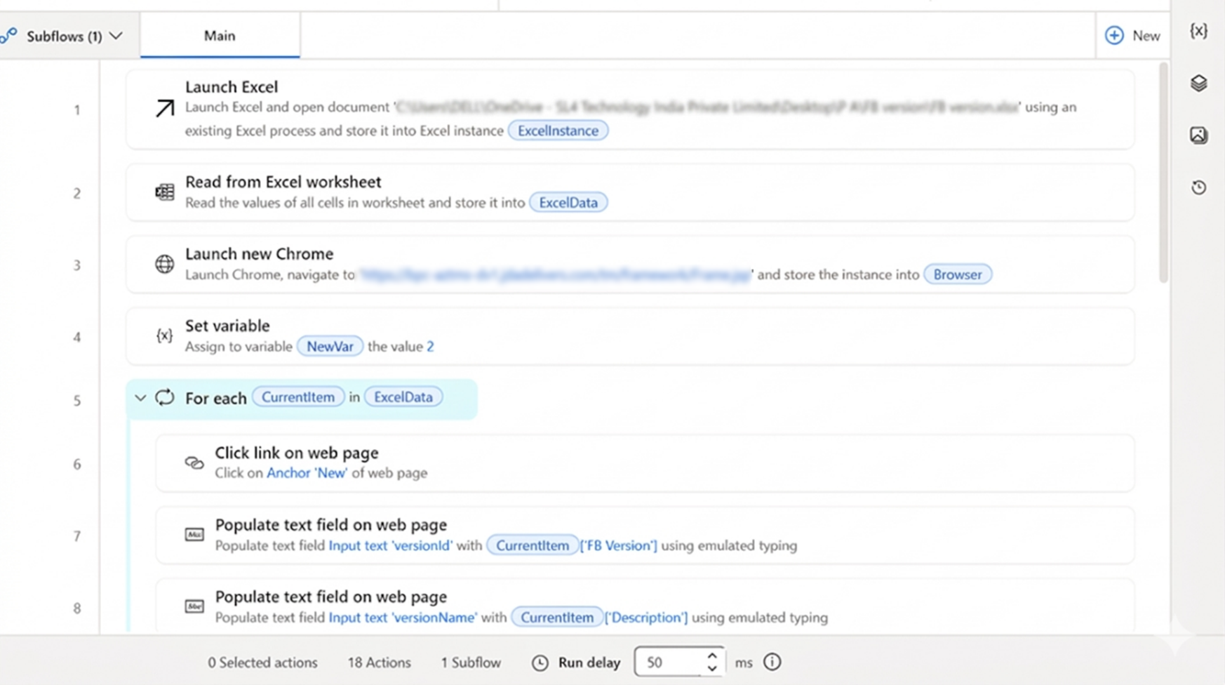Click Input text 'versionId' link

390,545
